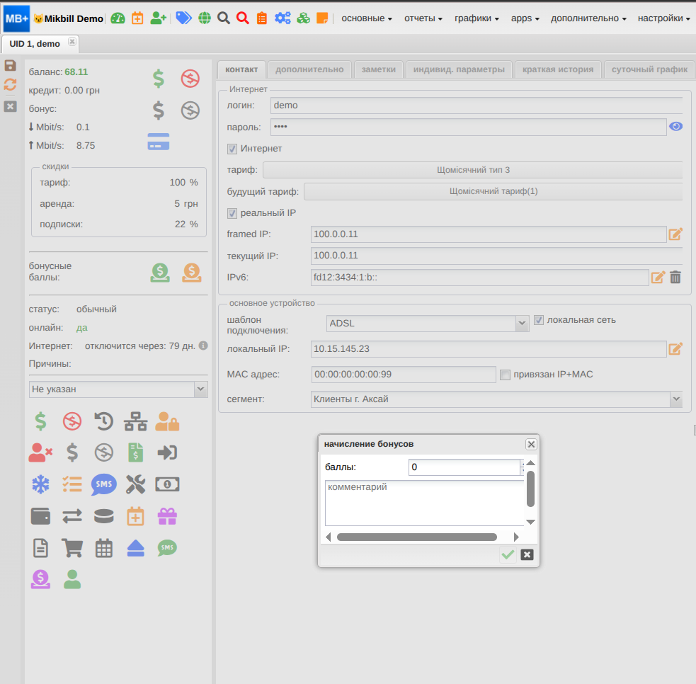Click the MAC адрес input field
The width and height of the screenshot is (696, 684).
coord(404,375)
